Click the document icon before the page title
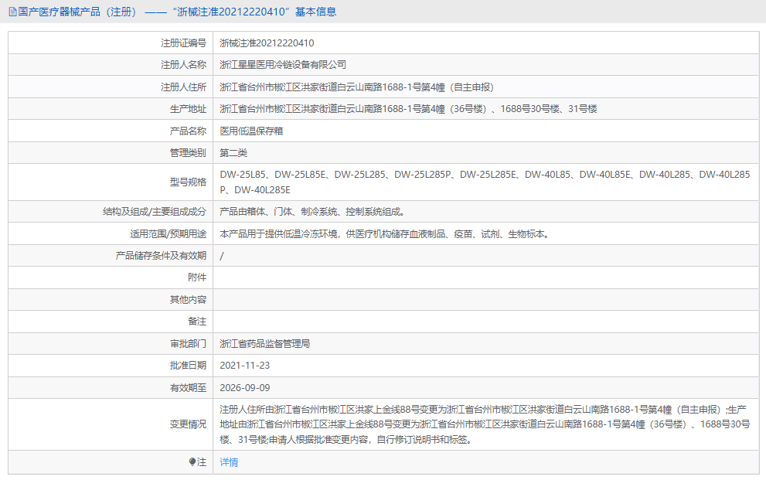Screen dimensions: 766x480 (9, 12)
